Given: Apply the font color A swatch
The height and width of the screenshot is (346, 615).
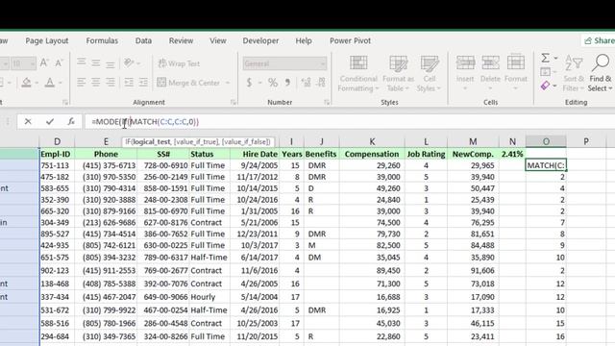Looking at the screenshot, I should pos(50,83).
